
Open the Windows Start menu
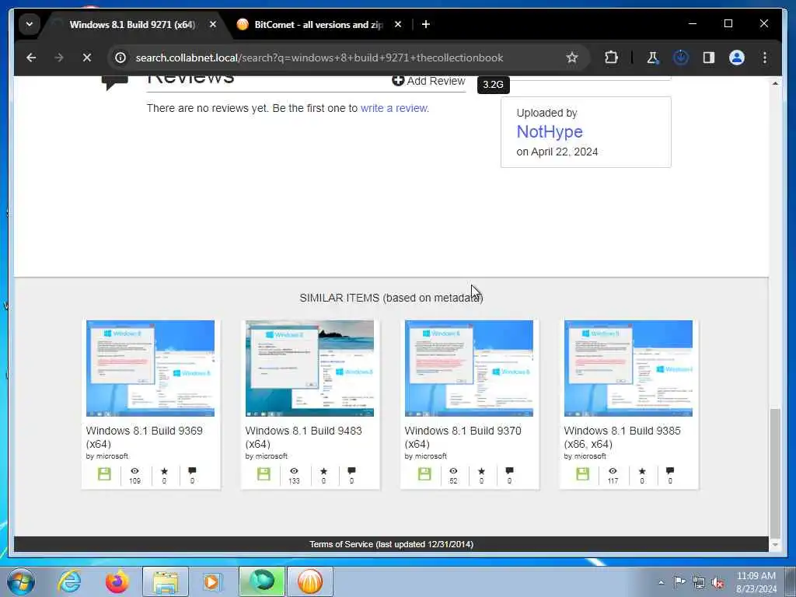21,581
